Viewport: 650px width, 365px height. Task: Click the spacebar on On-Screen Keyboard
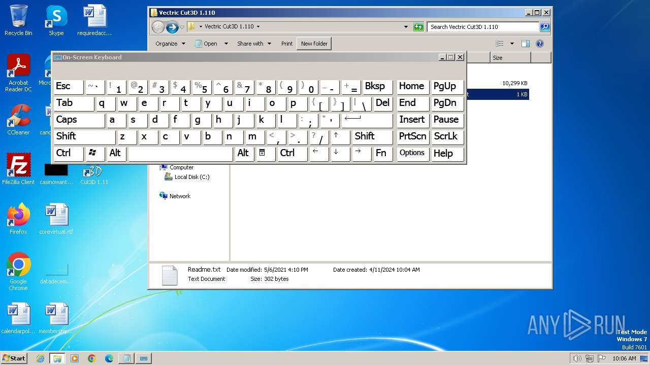tap(181, 153)
